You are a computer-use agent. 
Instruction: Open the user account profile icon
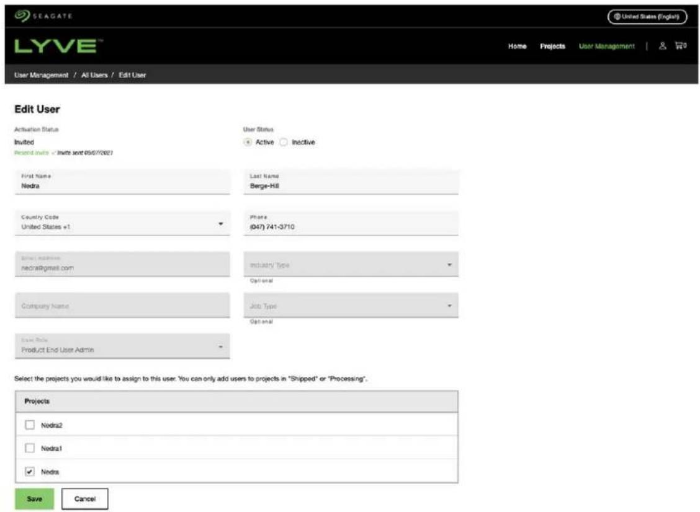(x=663, y=45)
